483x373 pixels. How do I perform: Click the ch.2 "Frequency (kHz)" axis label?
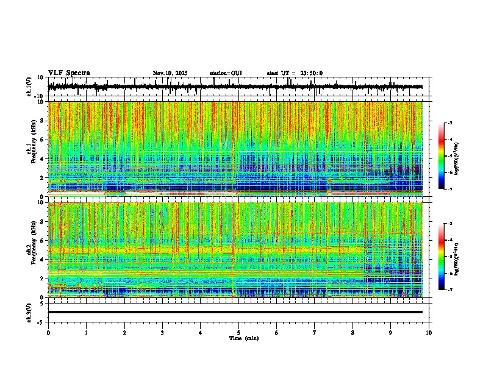coord(34,243)
